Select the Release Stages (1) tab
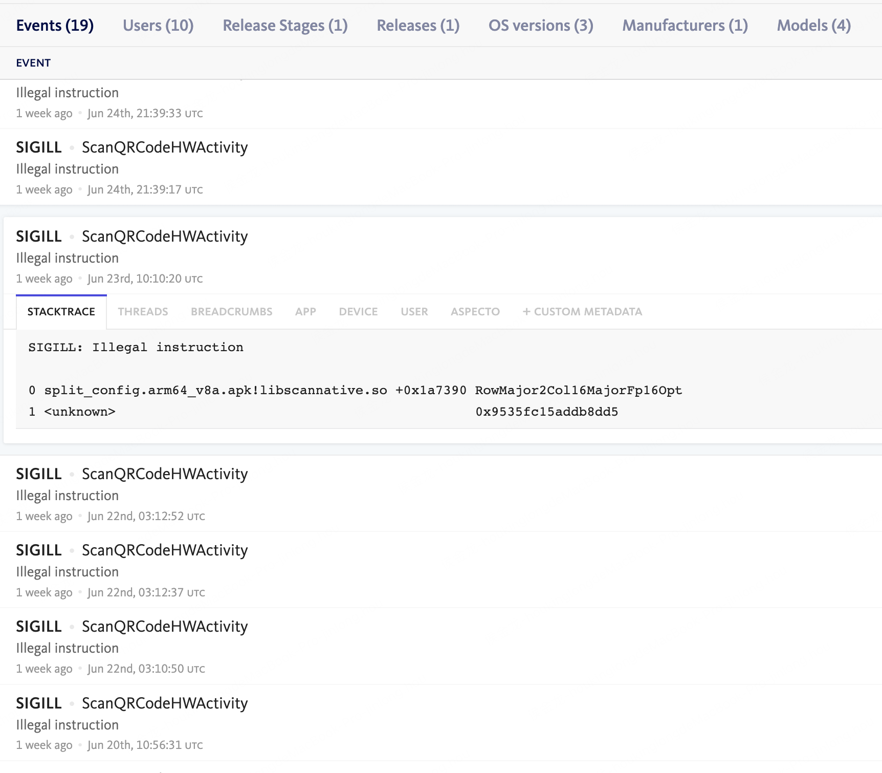 click(x=285, y=25)
